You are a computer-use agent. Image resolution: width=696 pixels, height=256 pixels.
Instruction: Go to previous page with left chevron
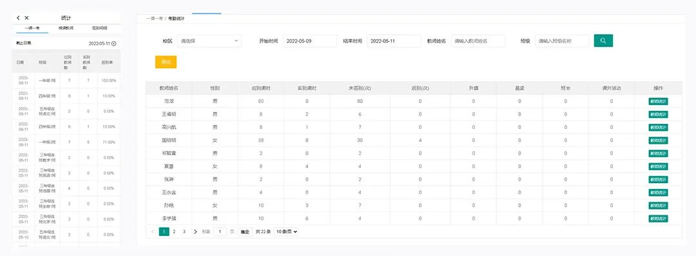click(x=153, y=231)
